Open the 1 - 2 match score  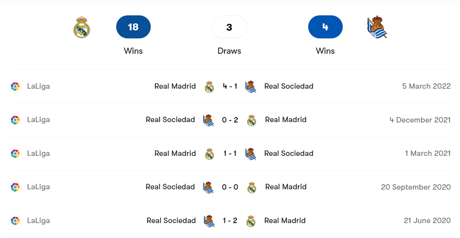tap(230, 220)
